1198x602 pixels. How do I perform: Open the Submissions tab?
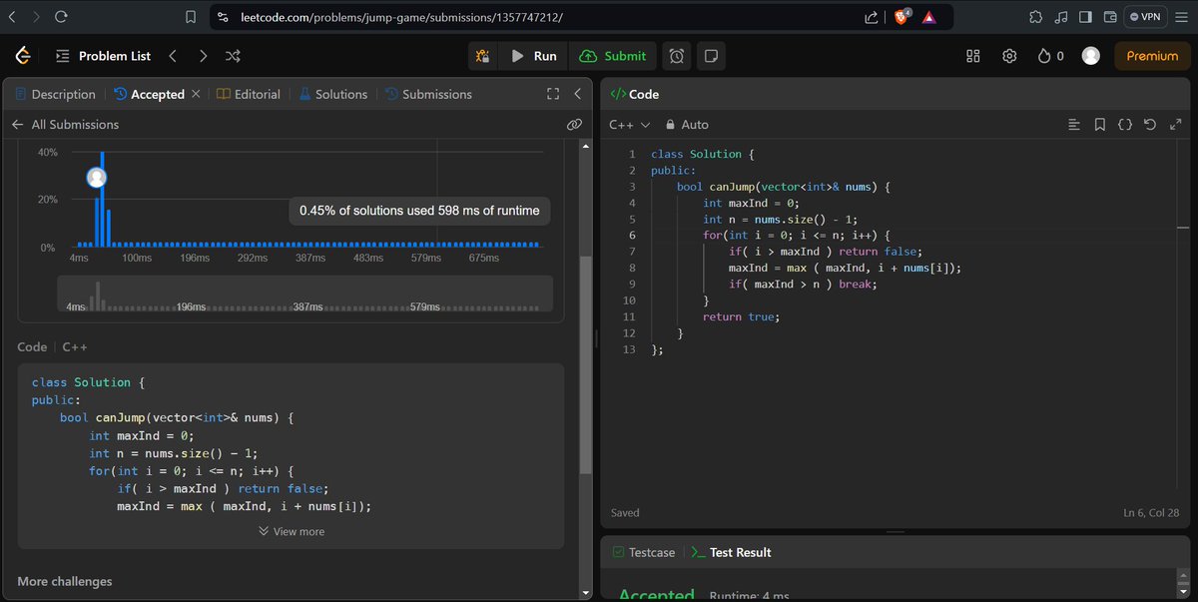coord(428,94)
